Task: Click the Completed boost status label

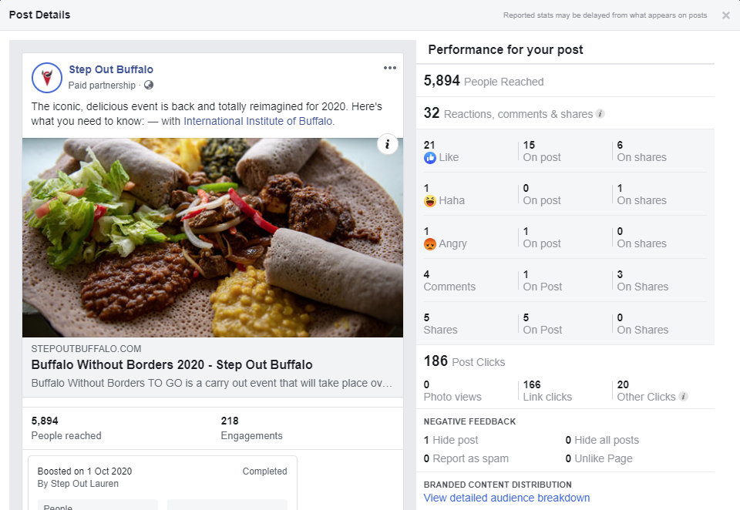Action: pos(264,471)
